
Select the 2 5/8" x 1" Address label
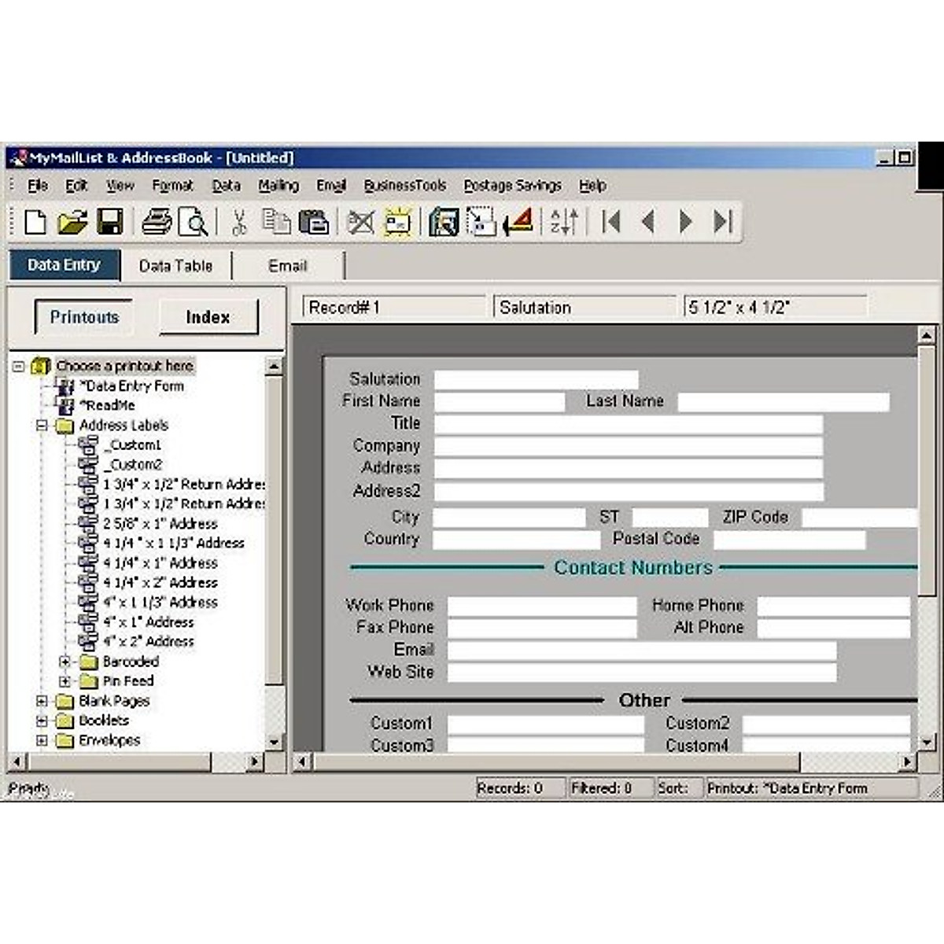160,524
